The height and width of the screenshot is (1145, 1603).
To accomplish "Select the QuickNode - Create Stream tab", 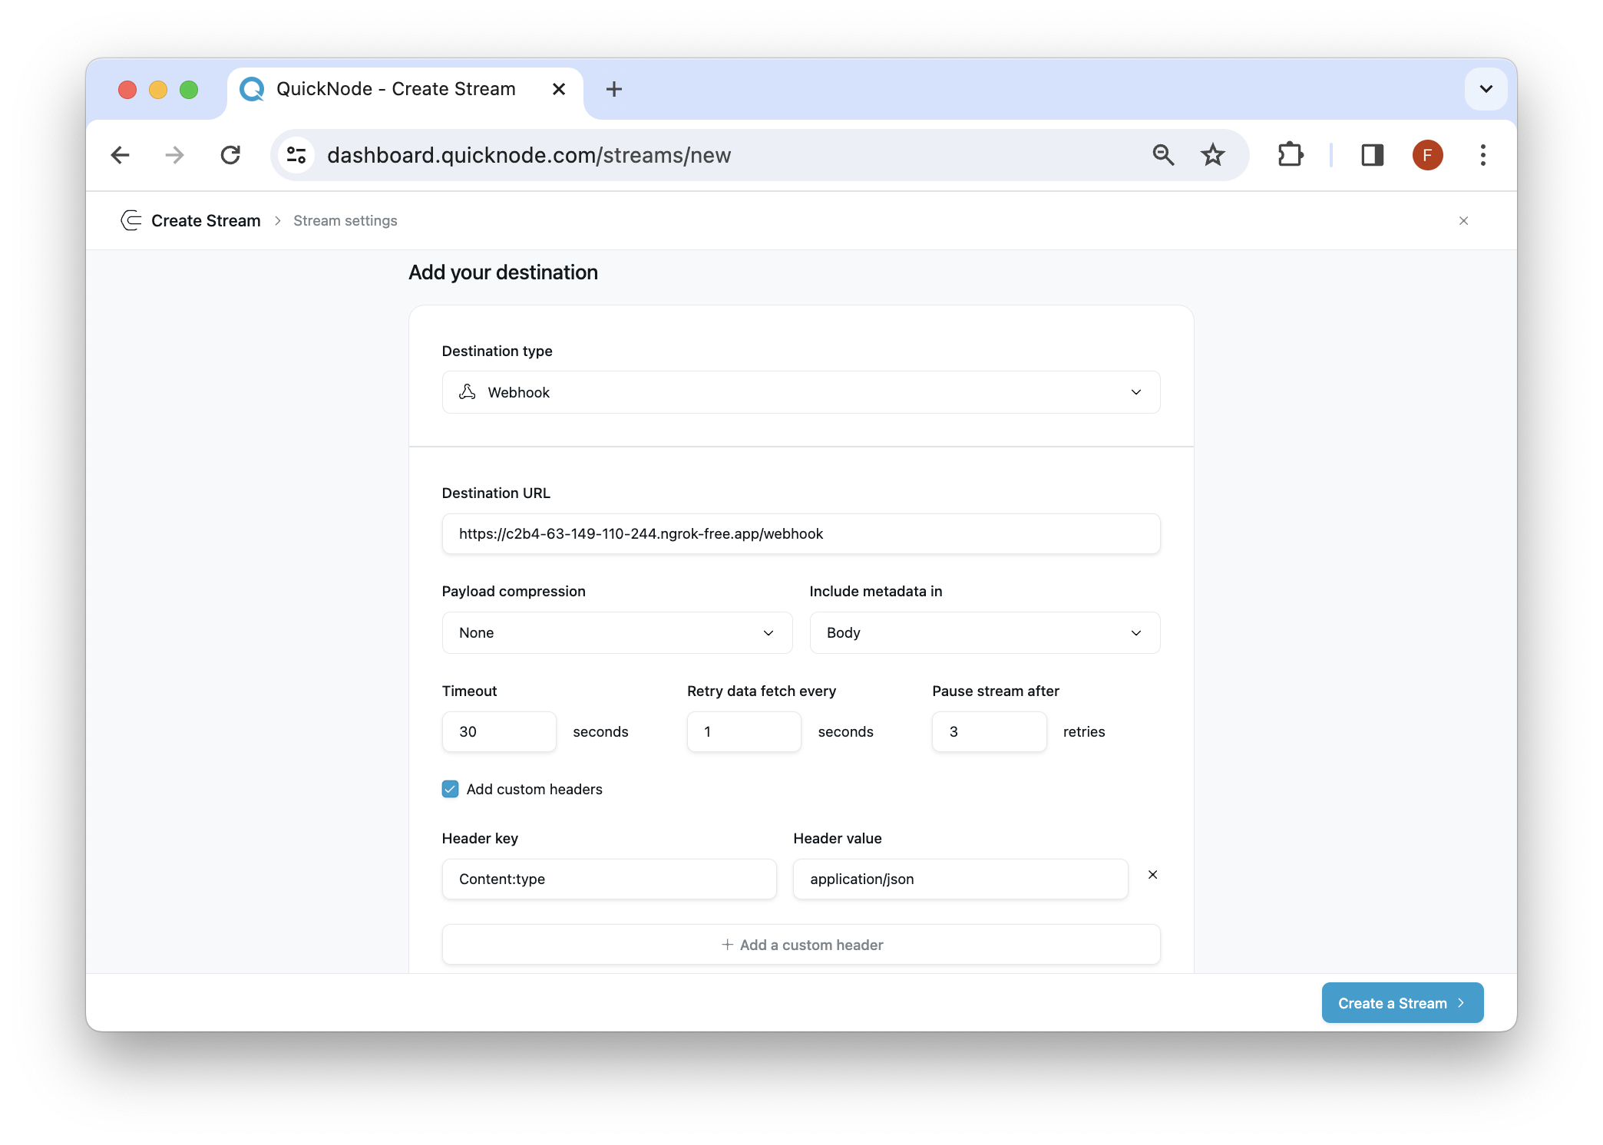I will point(405,89).
